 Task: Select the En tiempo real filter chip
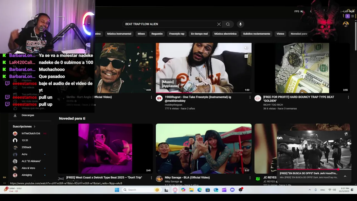point(199,34)
